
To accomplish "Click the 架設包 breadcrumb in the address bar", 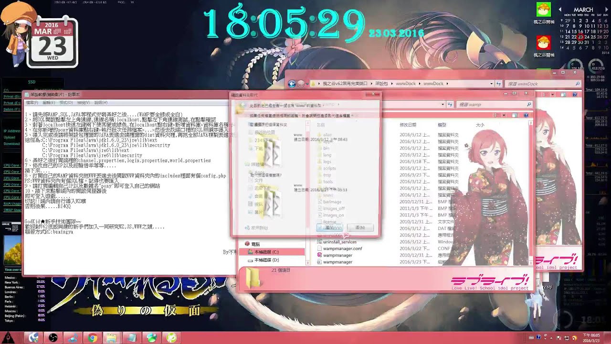I will point(381,84).
